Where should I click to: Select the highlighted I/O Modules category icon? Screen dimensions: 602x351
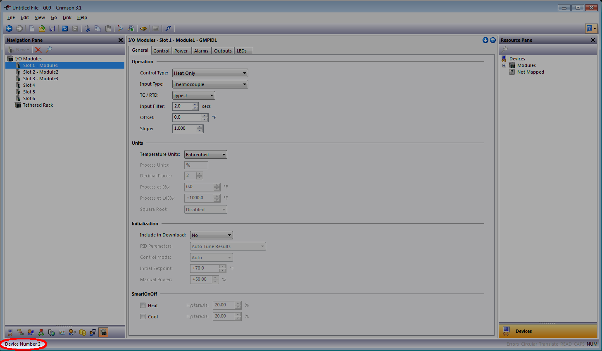coord(103,332)
